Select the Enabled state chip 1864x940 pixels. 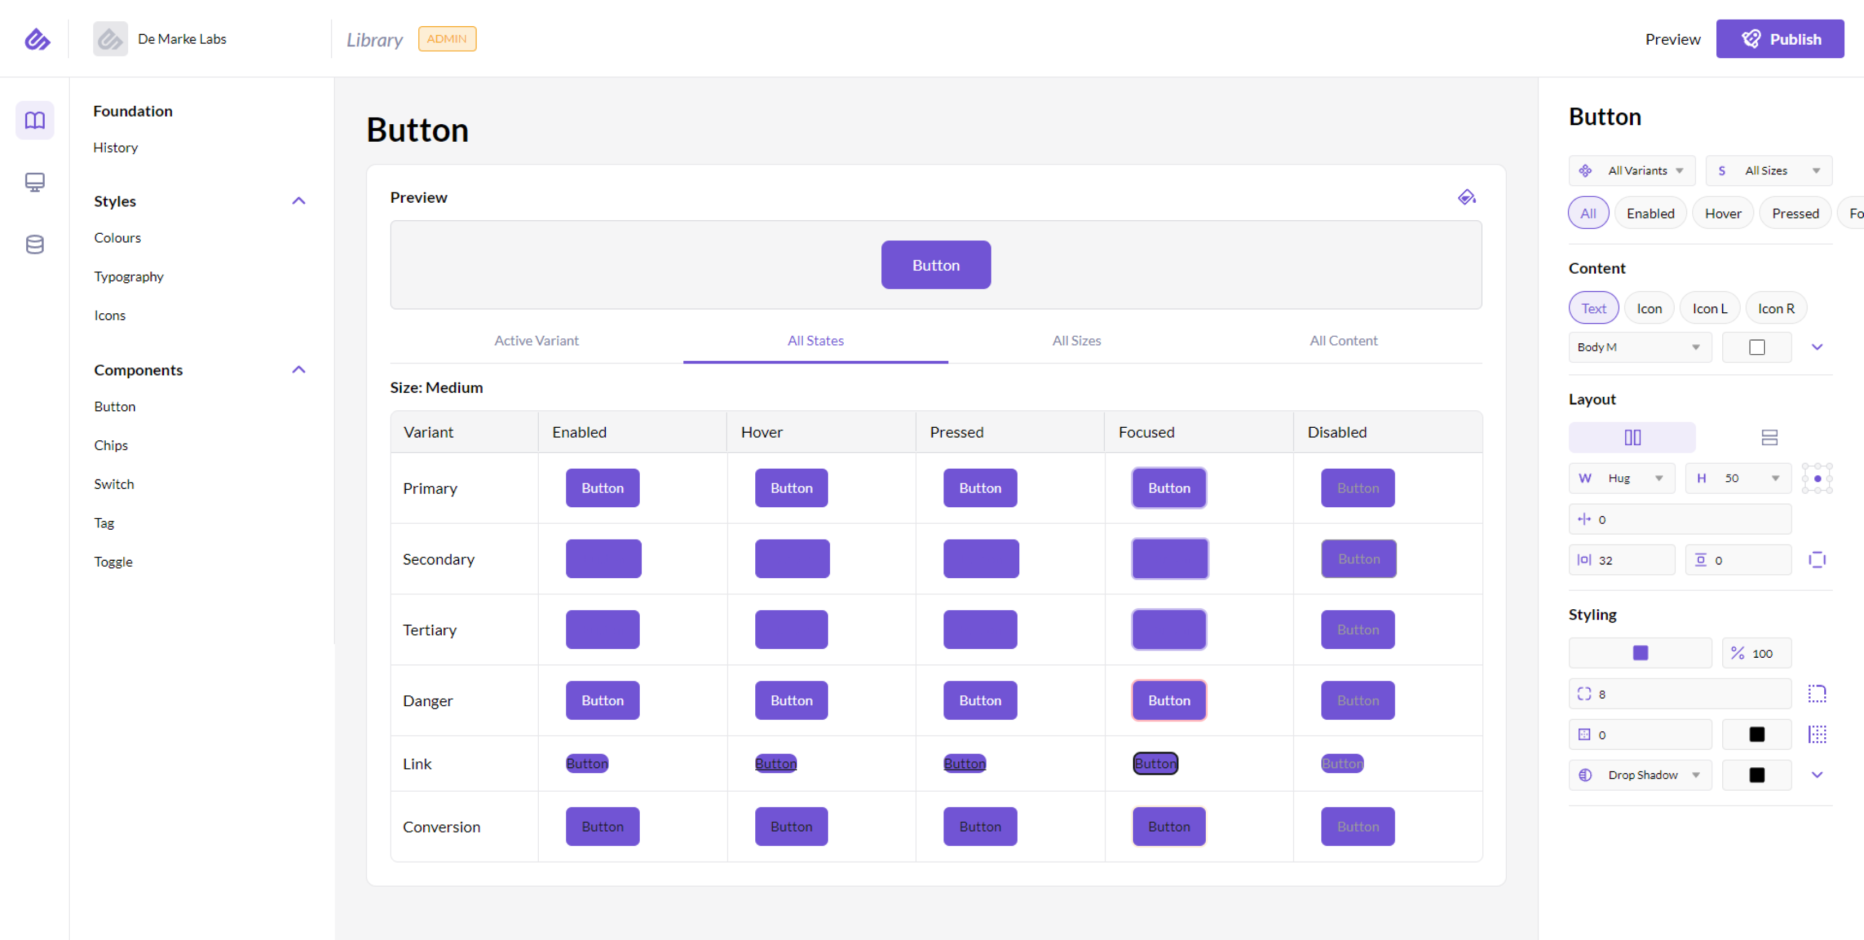(1650, 213)
